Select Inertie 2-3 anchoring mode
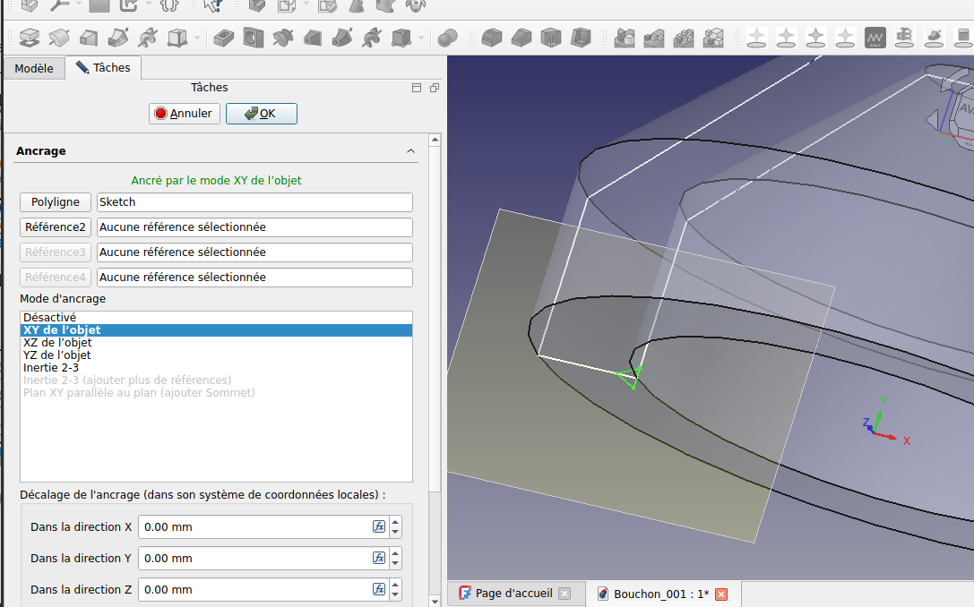This screenshot has height=607, width=974. [216, 367]
